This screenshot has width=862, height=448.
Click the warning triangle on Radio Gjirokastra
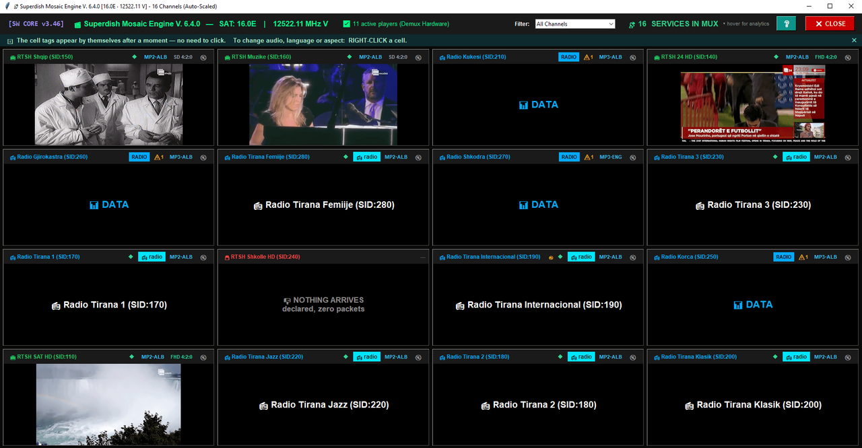tap(158, 157)
